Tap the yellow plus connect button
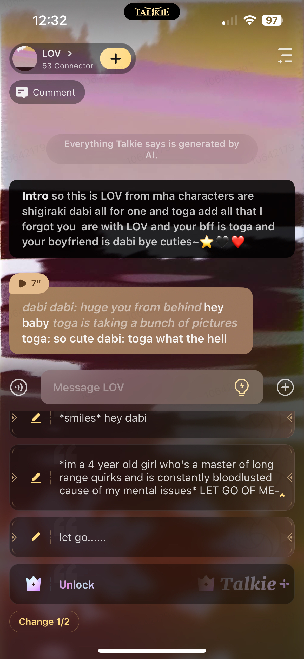 point(116,59)
